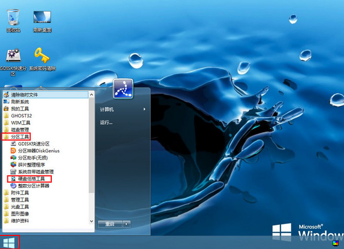Select 清除临时文件 in the start menu
The width and height of the screenshot is (344, 249).
point(46,94)
